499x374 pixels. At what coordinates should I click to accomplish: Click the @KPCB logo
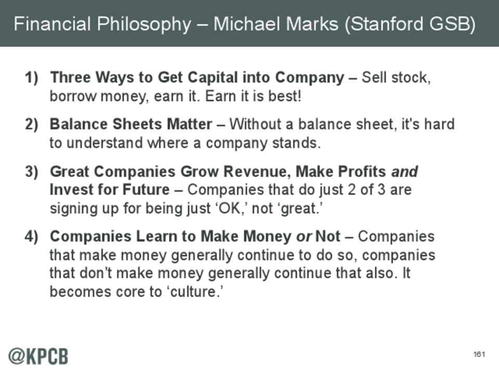pos(38,356)
